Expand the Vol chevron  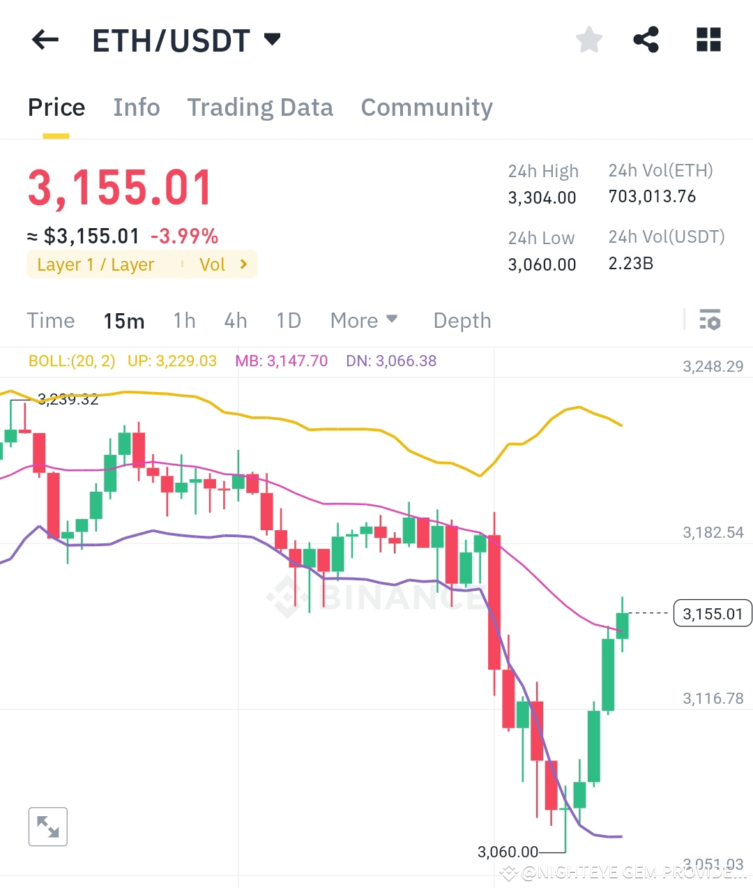point(243,264)
